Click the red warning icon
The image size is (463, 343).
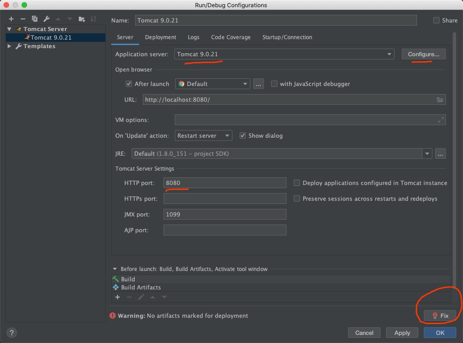[113, 316]
